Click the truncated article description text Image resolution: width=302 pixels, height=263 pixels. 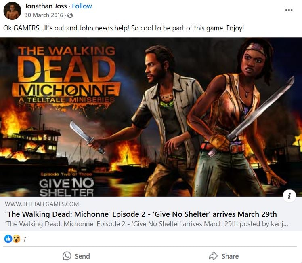(x=147, y=224)
